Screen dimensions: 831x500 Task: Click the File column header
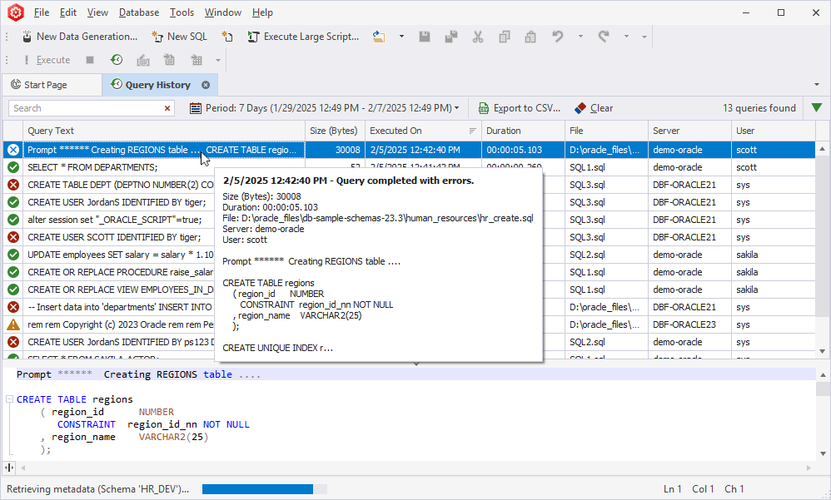point(606,131)
